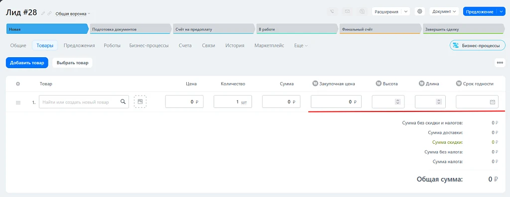
Task: Click the phone call icon in header
Action: (x=332, y=11)
